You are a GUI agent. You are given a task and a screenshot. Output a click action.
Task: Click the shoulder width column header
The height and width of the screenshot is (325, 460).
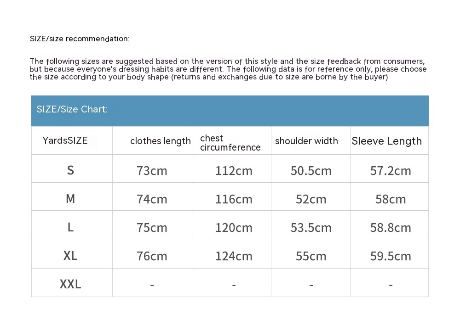306,141
